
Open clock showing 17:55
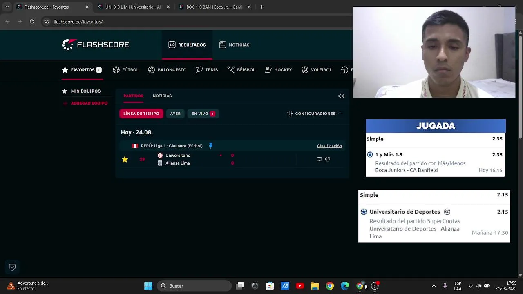506,286
